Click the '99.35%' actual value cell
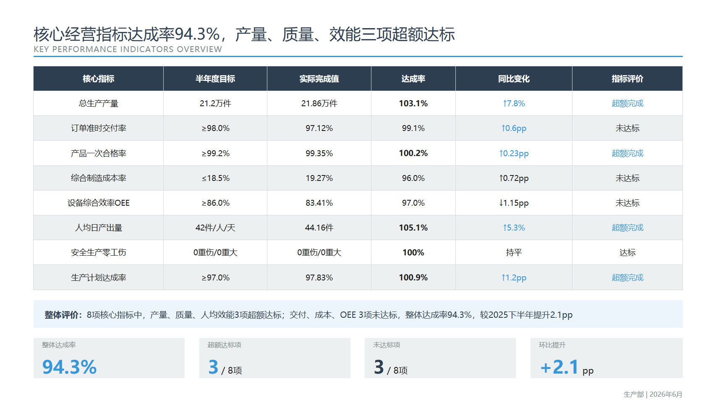716x403 pixels. (319, 153)
